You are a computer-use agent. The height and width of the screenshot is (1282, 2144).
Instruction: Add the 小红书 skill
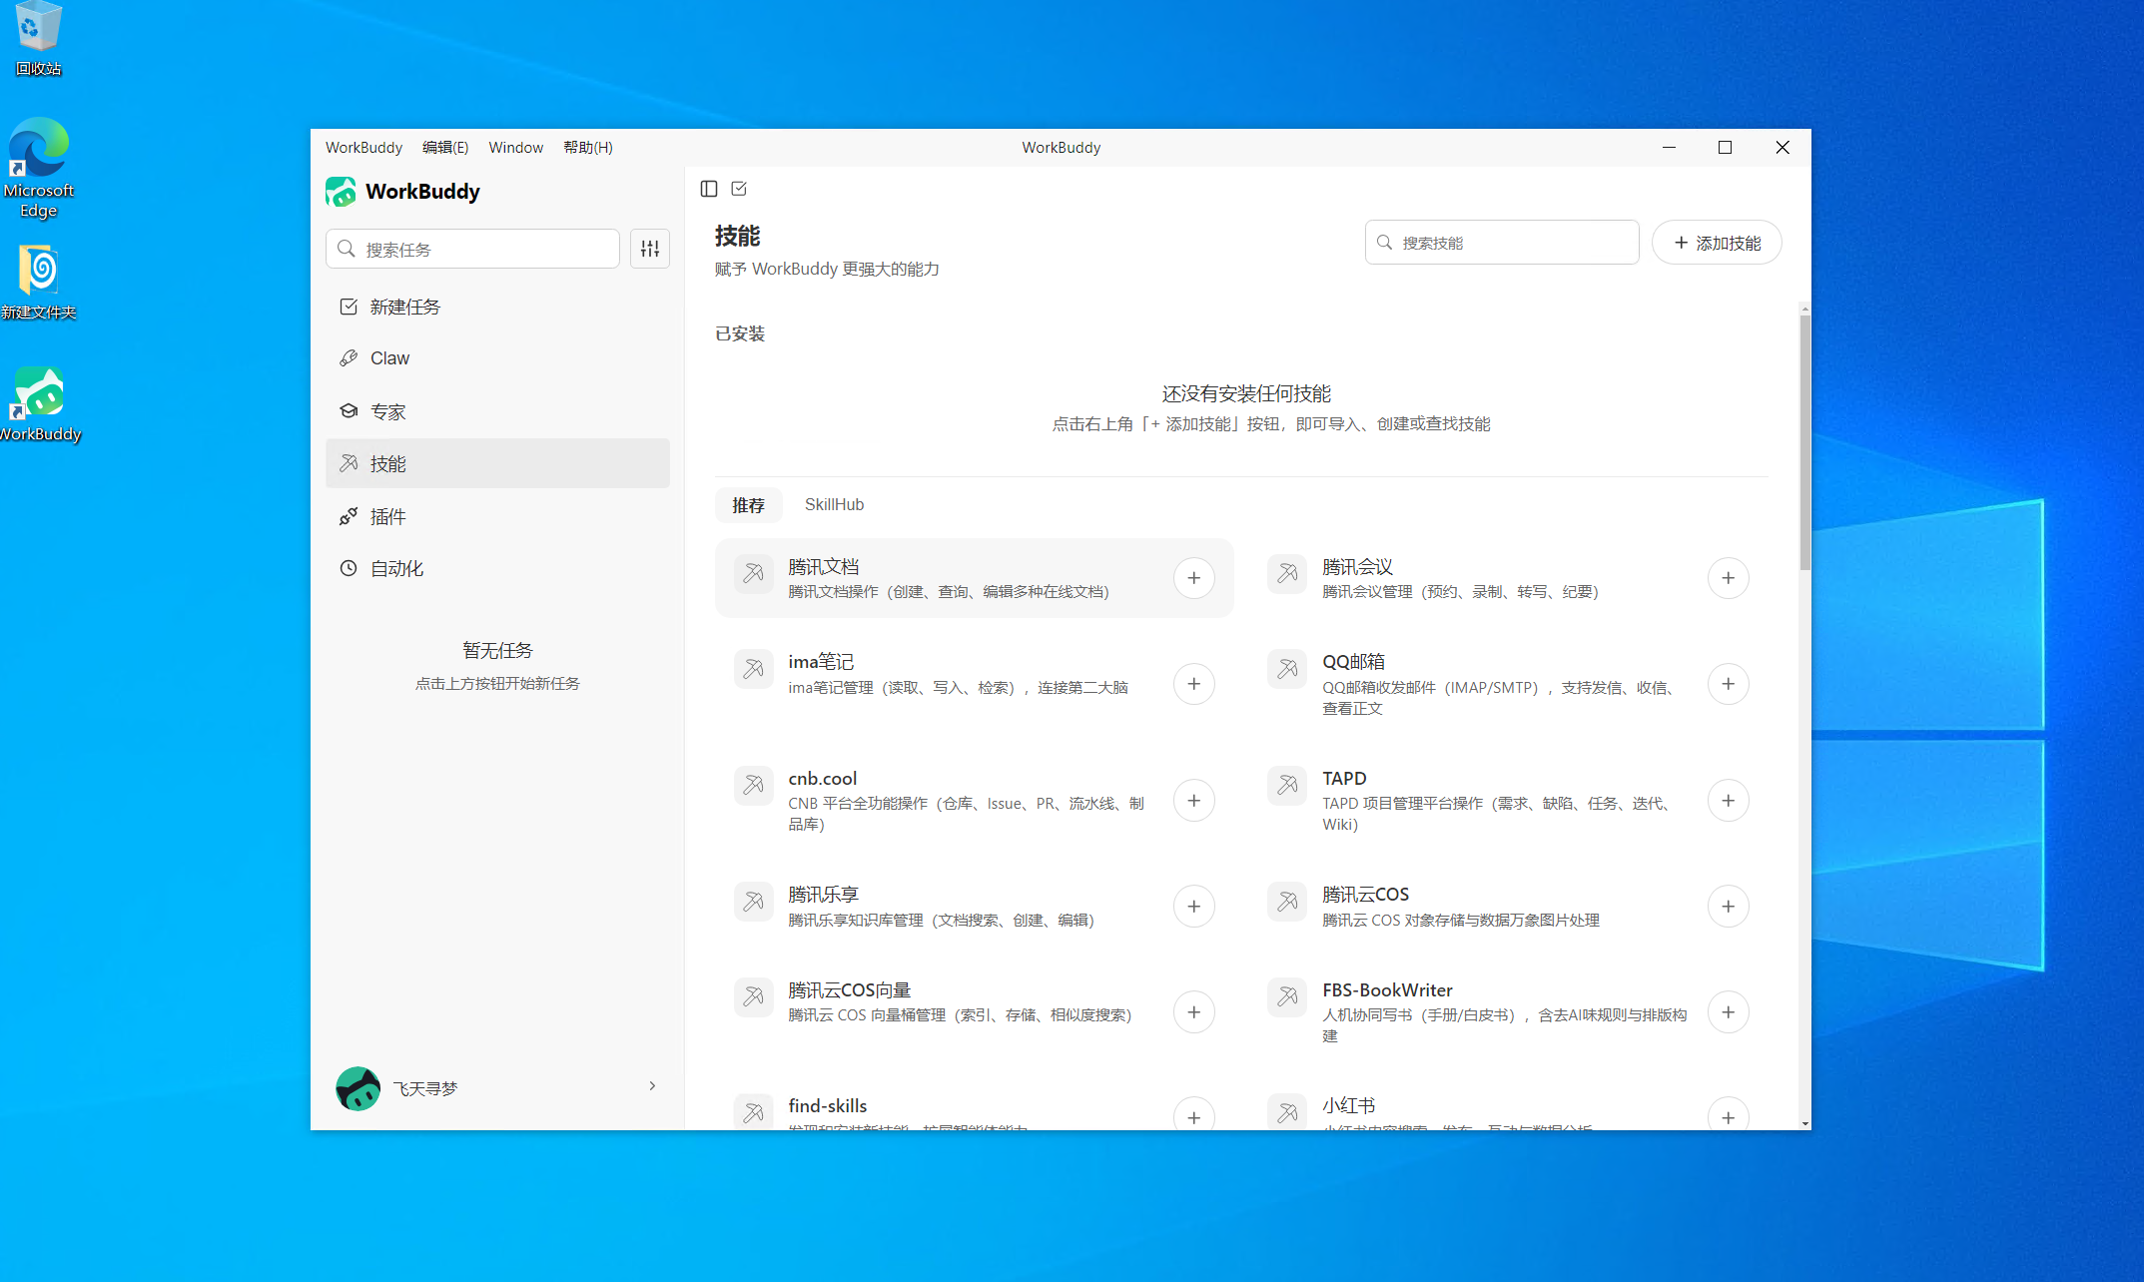click(x=1729, y=1116)
